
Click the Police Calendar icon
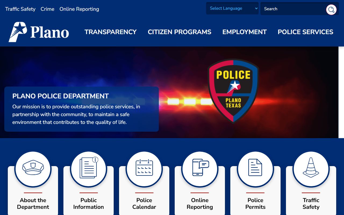coord(144,167)
